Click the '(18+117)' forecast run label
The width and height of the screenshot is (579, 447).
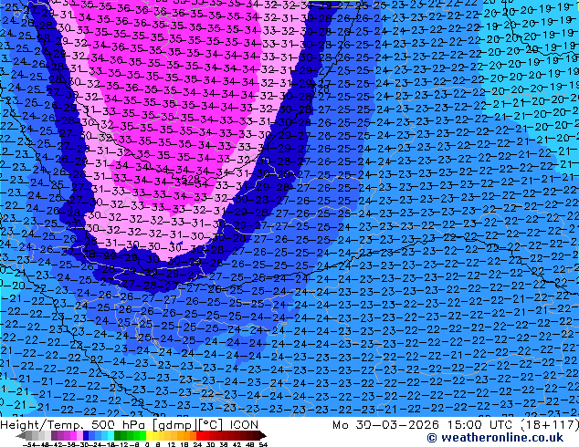[550, 425]
